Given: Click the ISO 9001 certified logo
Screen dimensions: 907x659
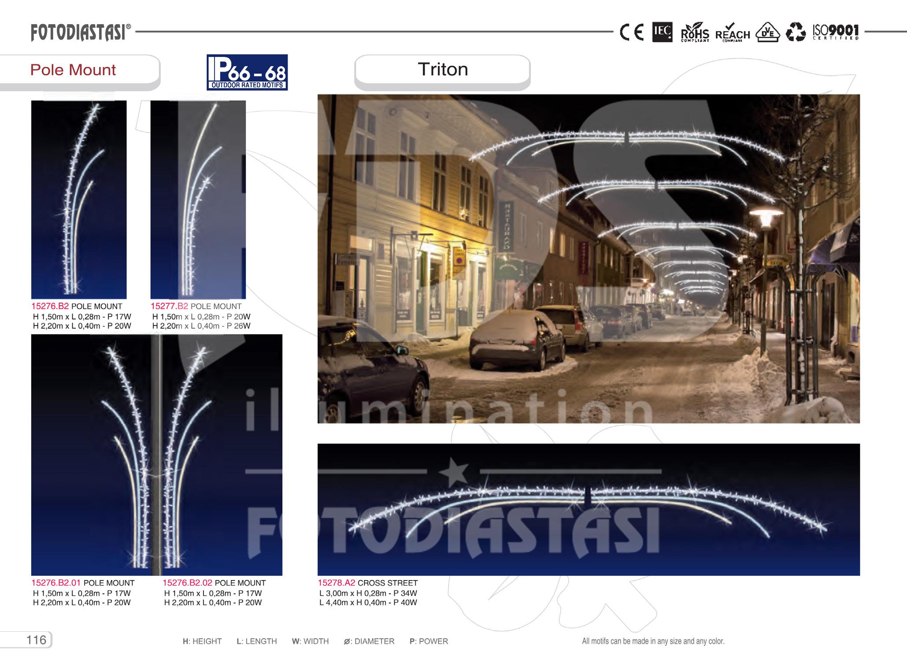Looking at the screenshot, I should [x=836, y=32].
